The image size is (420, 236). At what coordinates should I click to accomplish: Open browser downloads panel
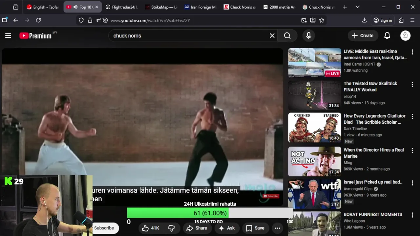tap(364, 20)
